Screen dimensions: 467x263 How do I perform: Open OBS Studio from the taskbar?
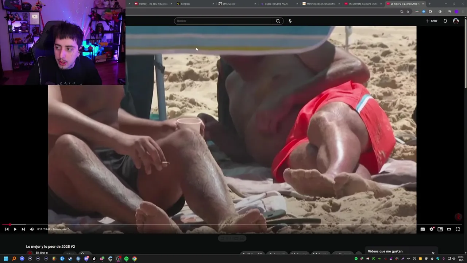(x=118, y=259)
